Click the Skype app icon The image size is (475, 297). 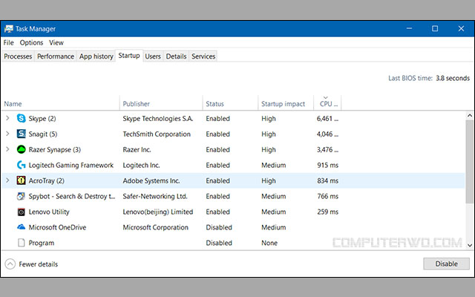(22, 118)
